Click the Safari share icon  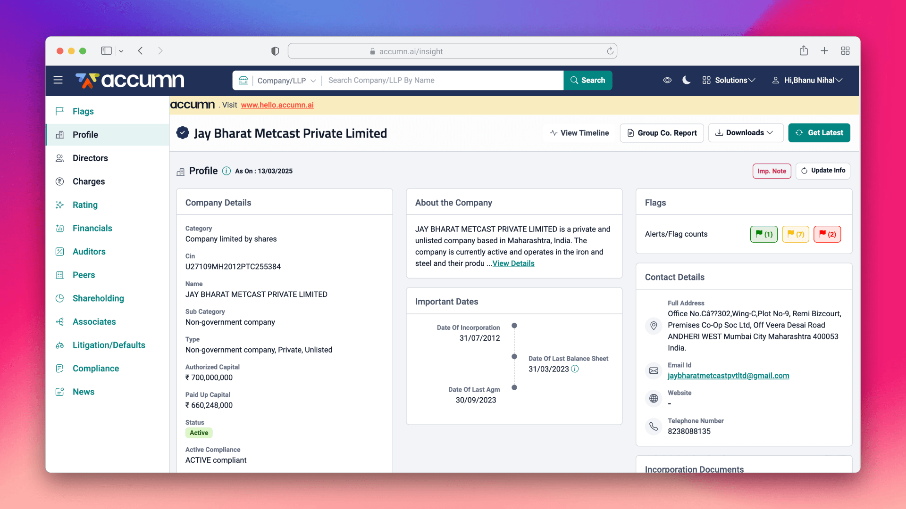804,50
